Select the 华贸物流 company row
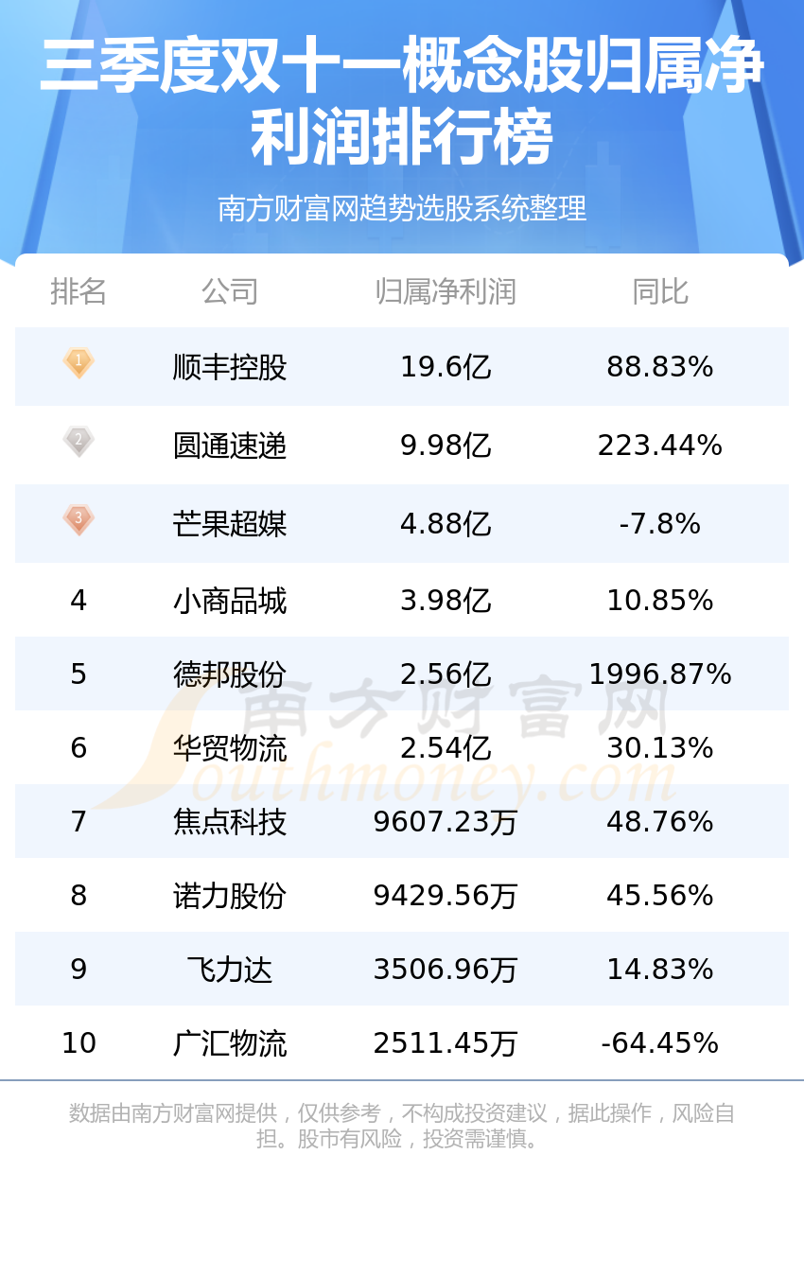The width and height of the screenshot is (804, 1277). coord(402,747)
